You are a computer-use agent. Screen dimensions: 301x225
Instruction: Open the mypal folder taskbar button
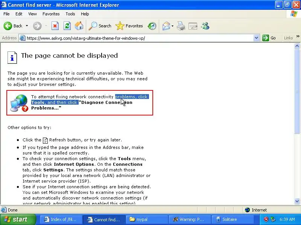[147, 219]
